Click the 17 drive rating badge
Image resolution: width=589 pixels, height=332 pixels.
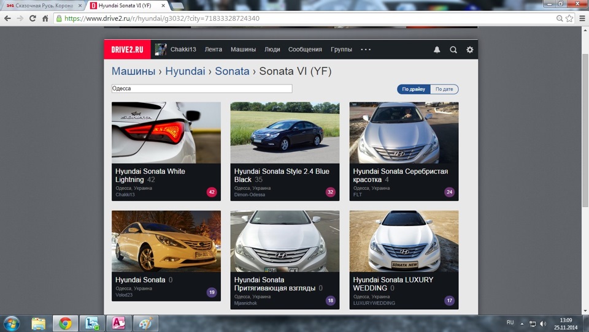click(x=449, y=301)
